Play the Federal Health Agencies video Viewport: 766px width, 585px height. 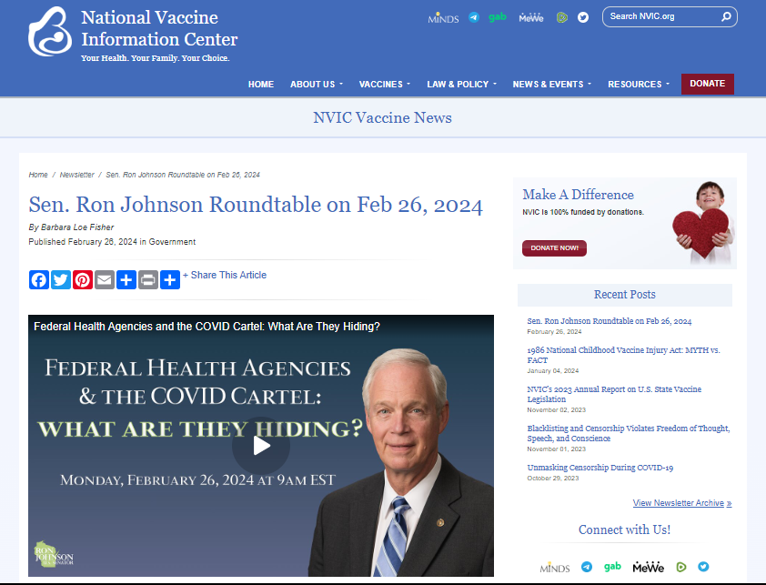click(261, 445)
